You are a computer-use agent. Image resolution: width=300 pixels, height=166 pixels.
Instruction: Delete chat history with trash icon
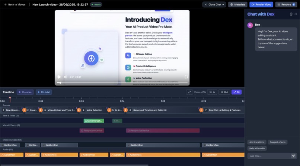(x=291, y=14)
